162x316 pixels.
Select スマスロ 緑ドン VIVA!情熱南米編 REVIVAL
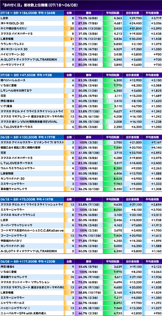(x=29, y=121)
